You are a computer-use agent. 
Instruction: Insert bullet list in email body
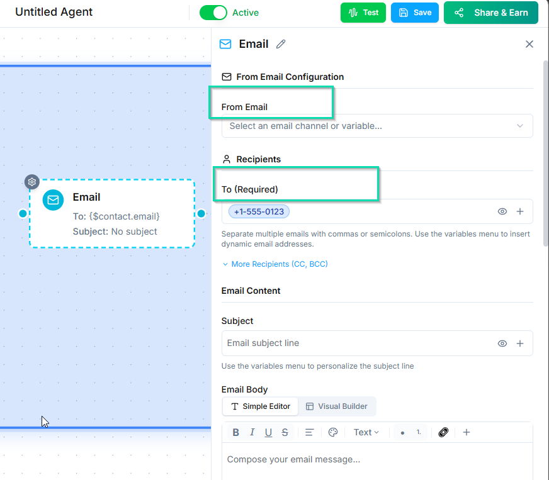point(402,433)
